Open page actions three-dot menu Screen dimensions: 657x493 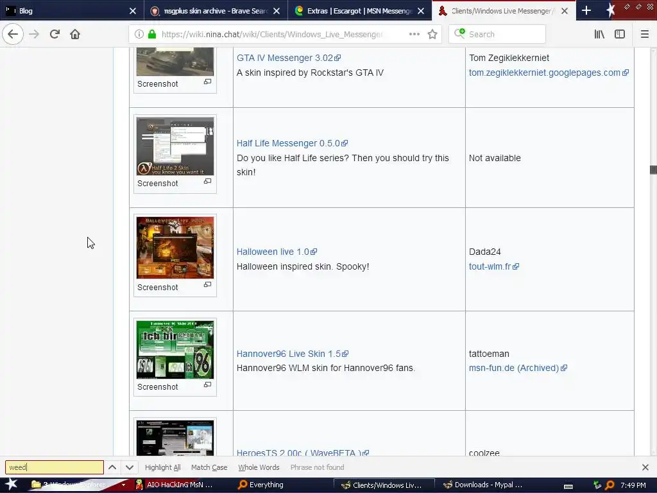point(414,34)
